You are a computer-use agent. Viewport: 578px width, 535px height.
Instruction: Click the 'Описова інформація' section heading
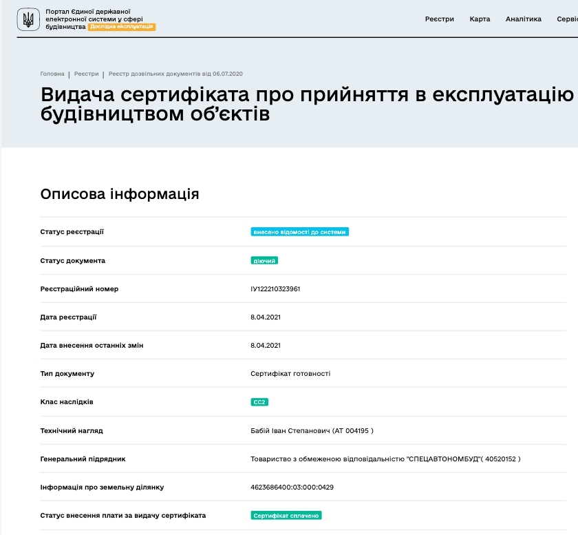[x=120, y=194]
